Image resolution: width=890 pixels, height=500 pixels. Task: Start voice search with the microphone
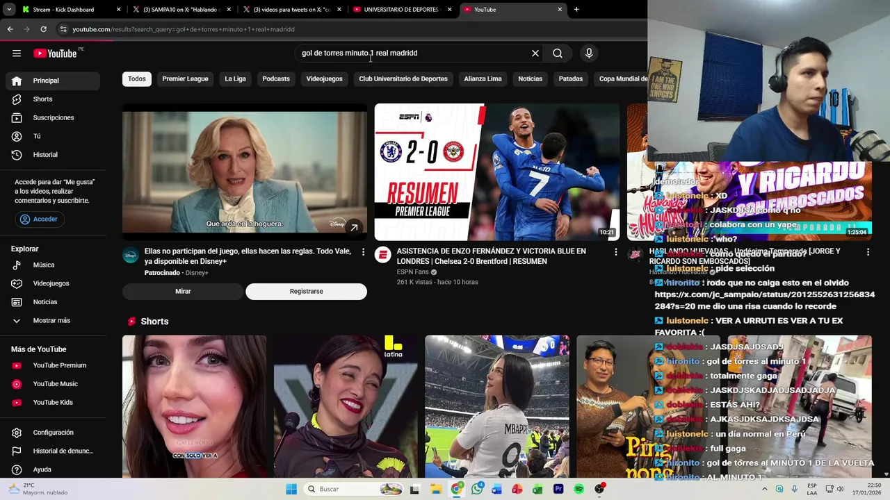tap(589, 53)
